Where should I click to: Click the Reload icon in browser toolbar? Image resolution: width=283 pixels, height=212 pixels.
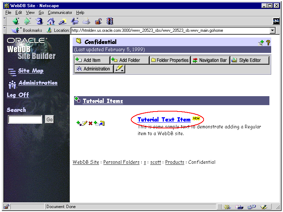(x=39, y=21)
